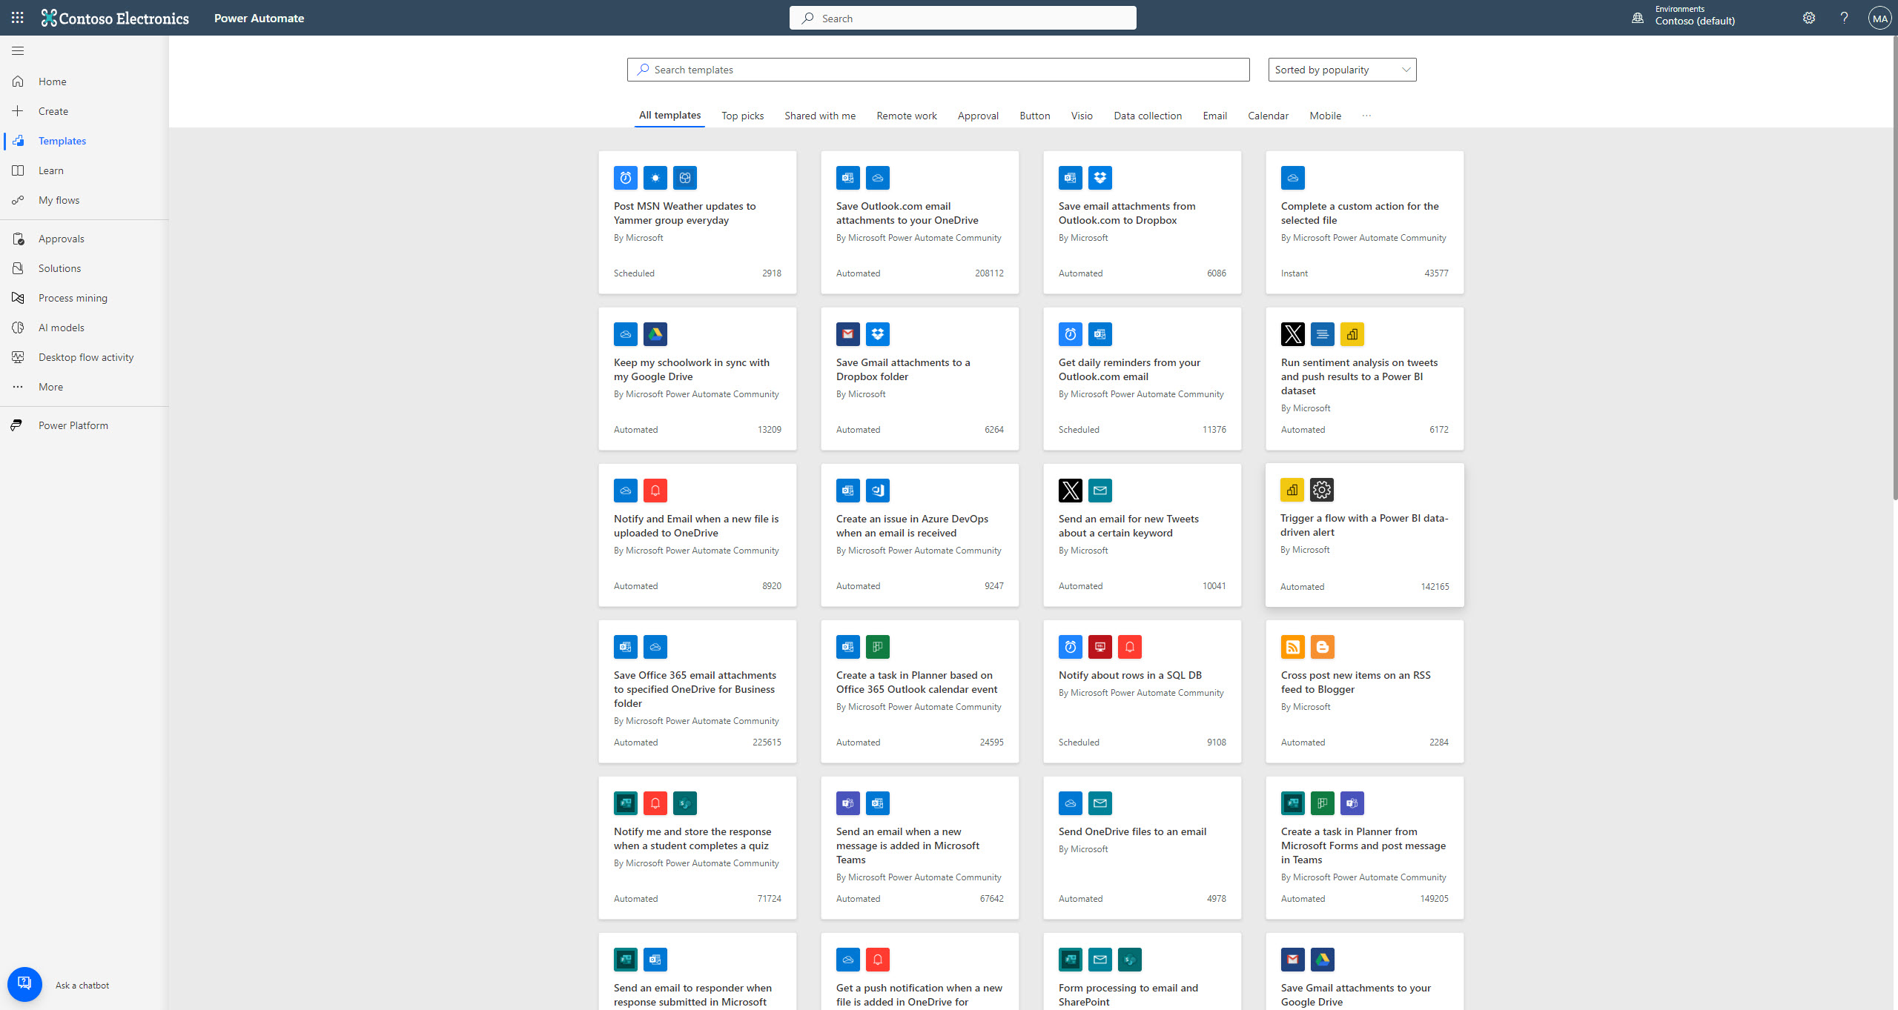Click the Contoso Electronics logo

[x=115, y=18]
